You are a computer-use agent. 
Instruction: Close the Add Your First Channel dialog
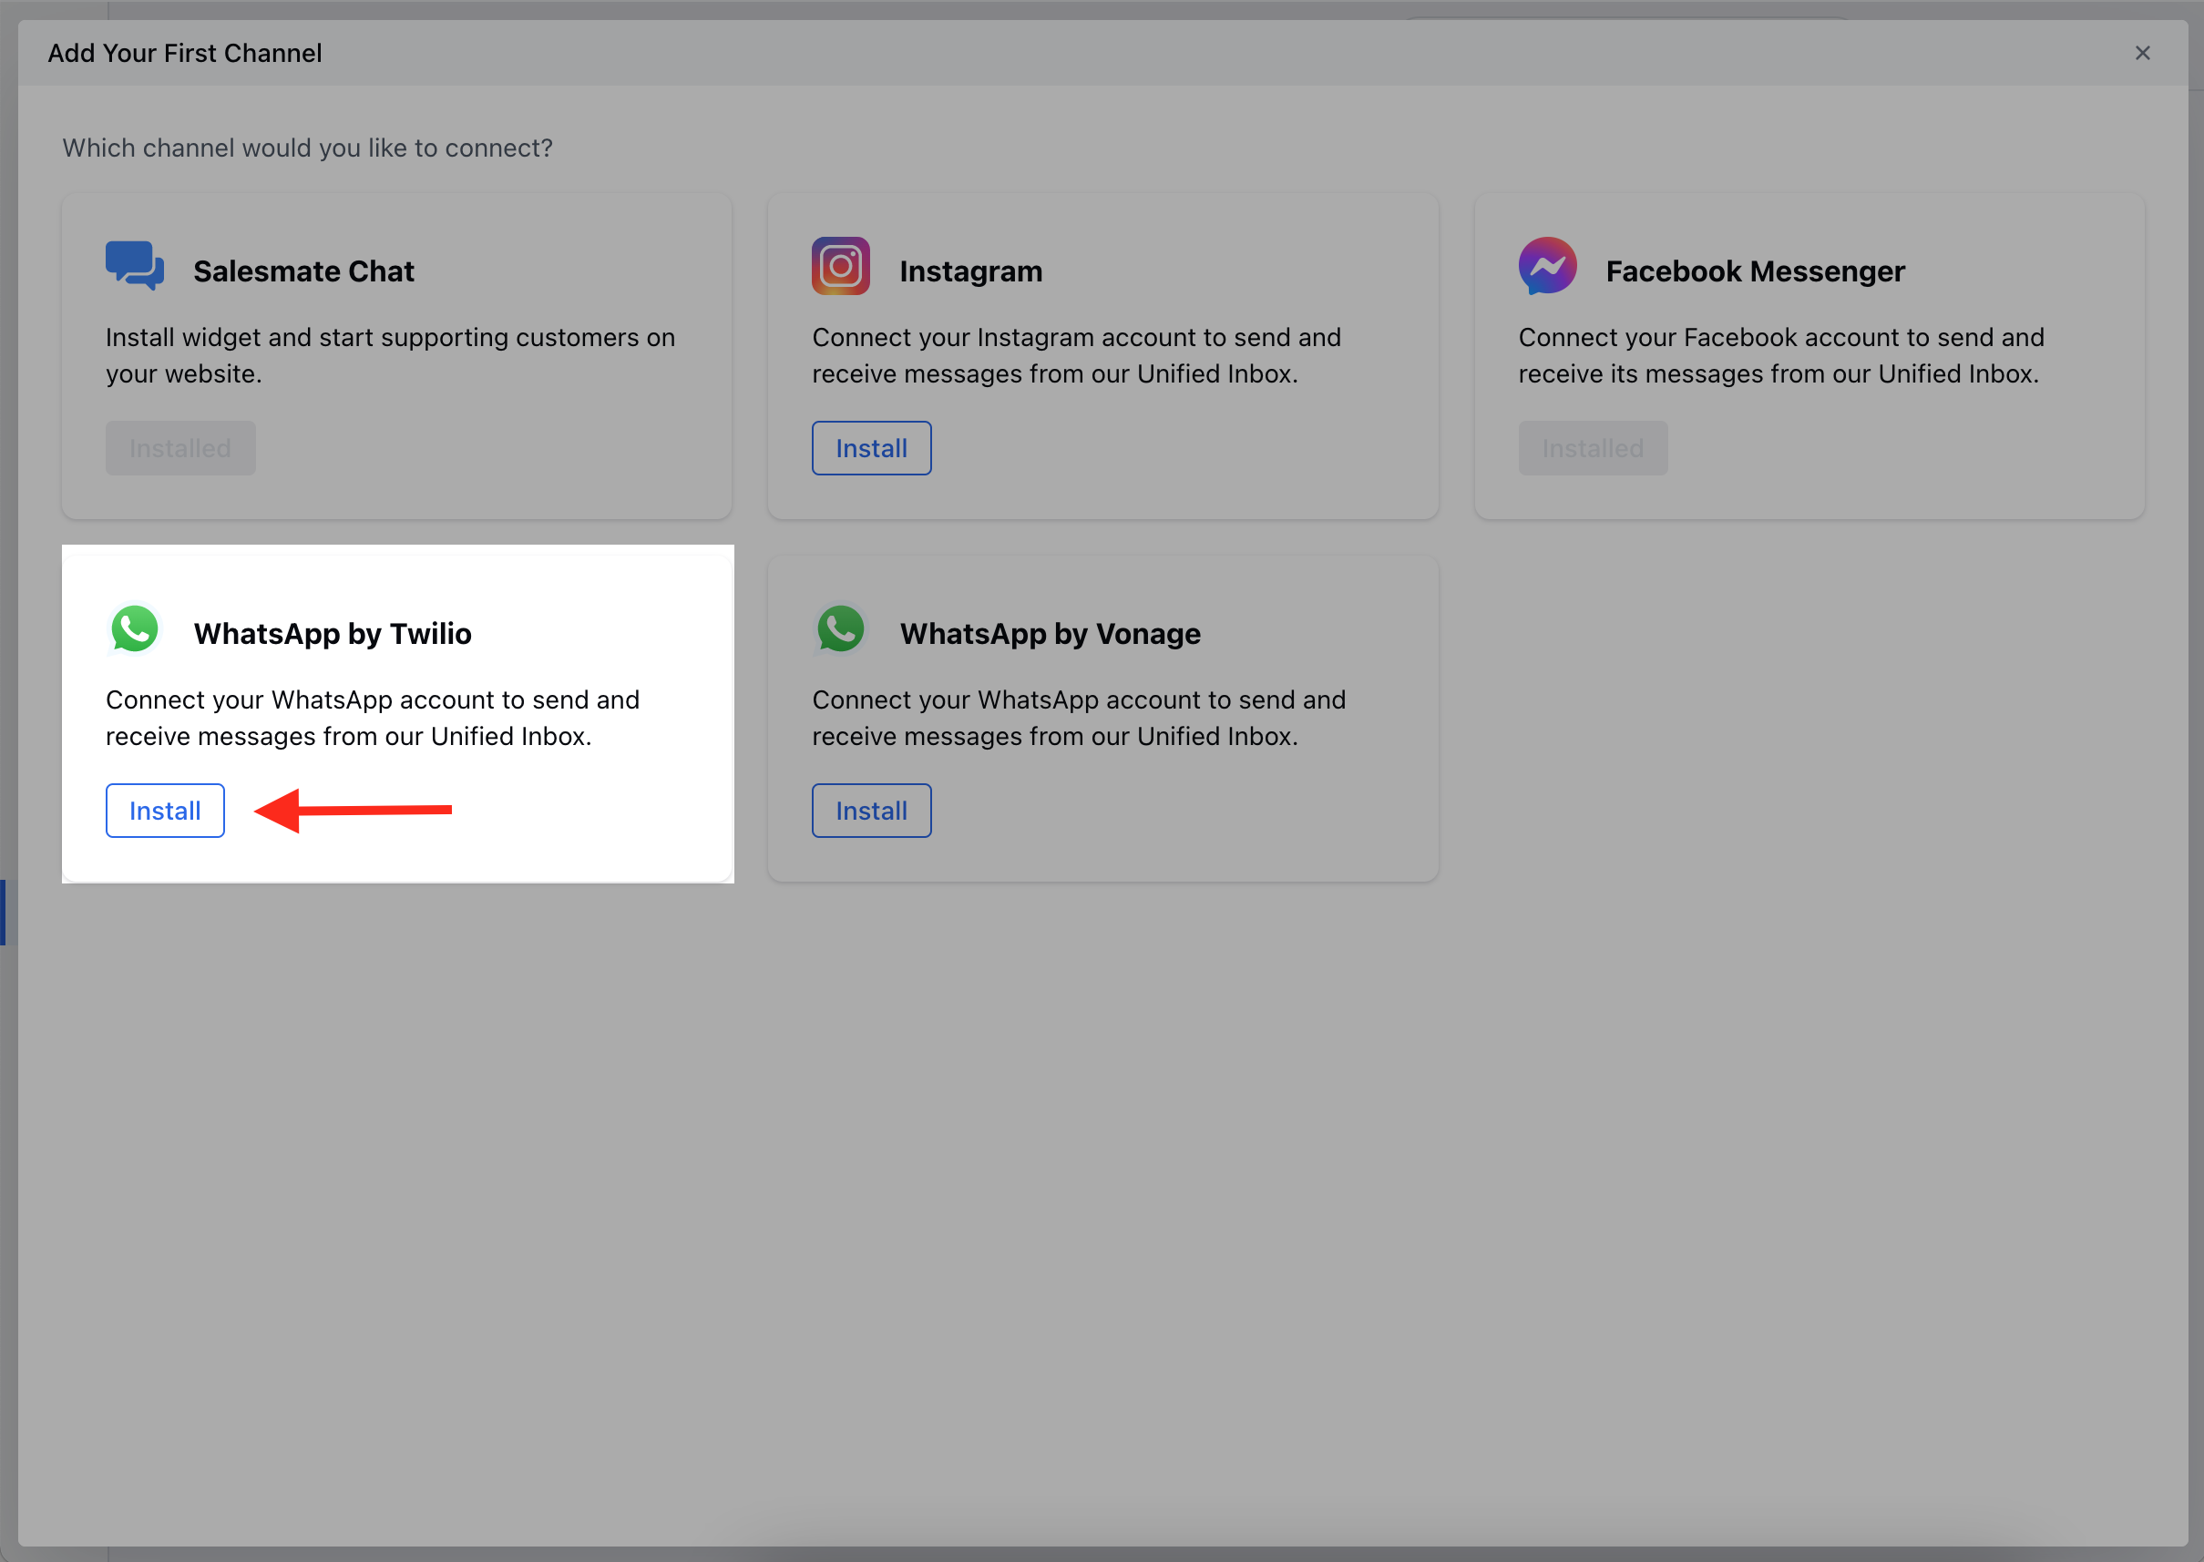click(2142, 53)
